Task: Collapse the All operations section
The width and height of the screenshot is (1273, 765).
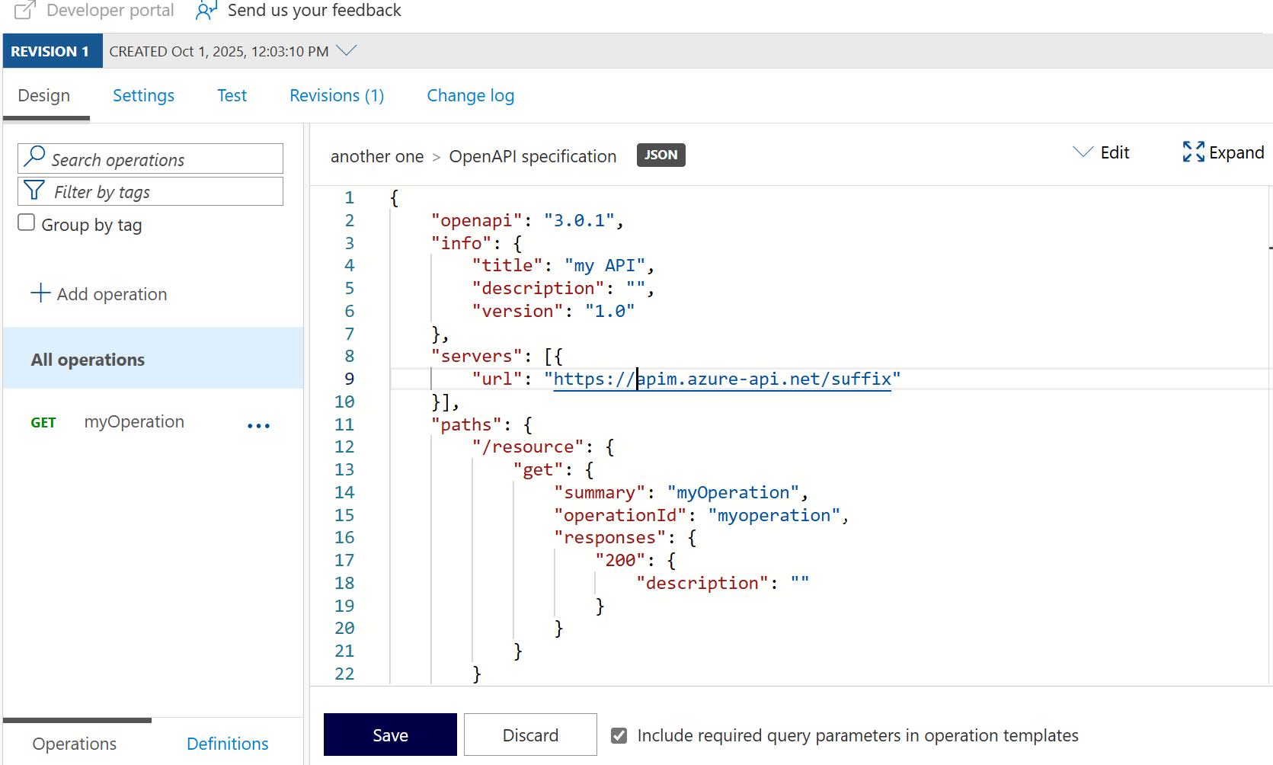Action: pos(88,359)
